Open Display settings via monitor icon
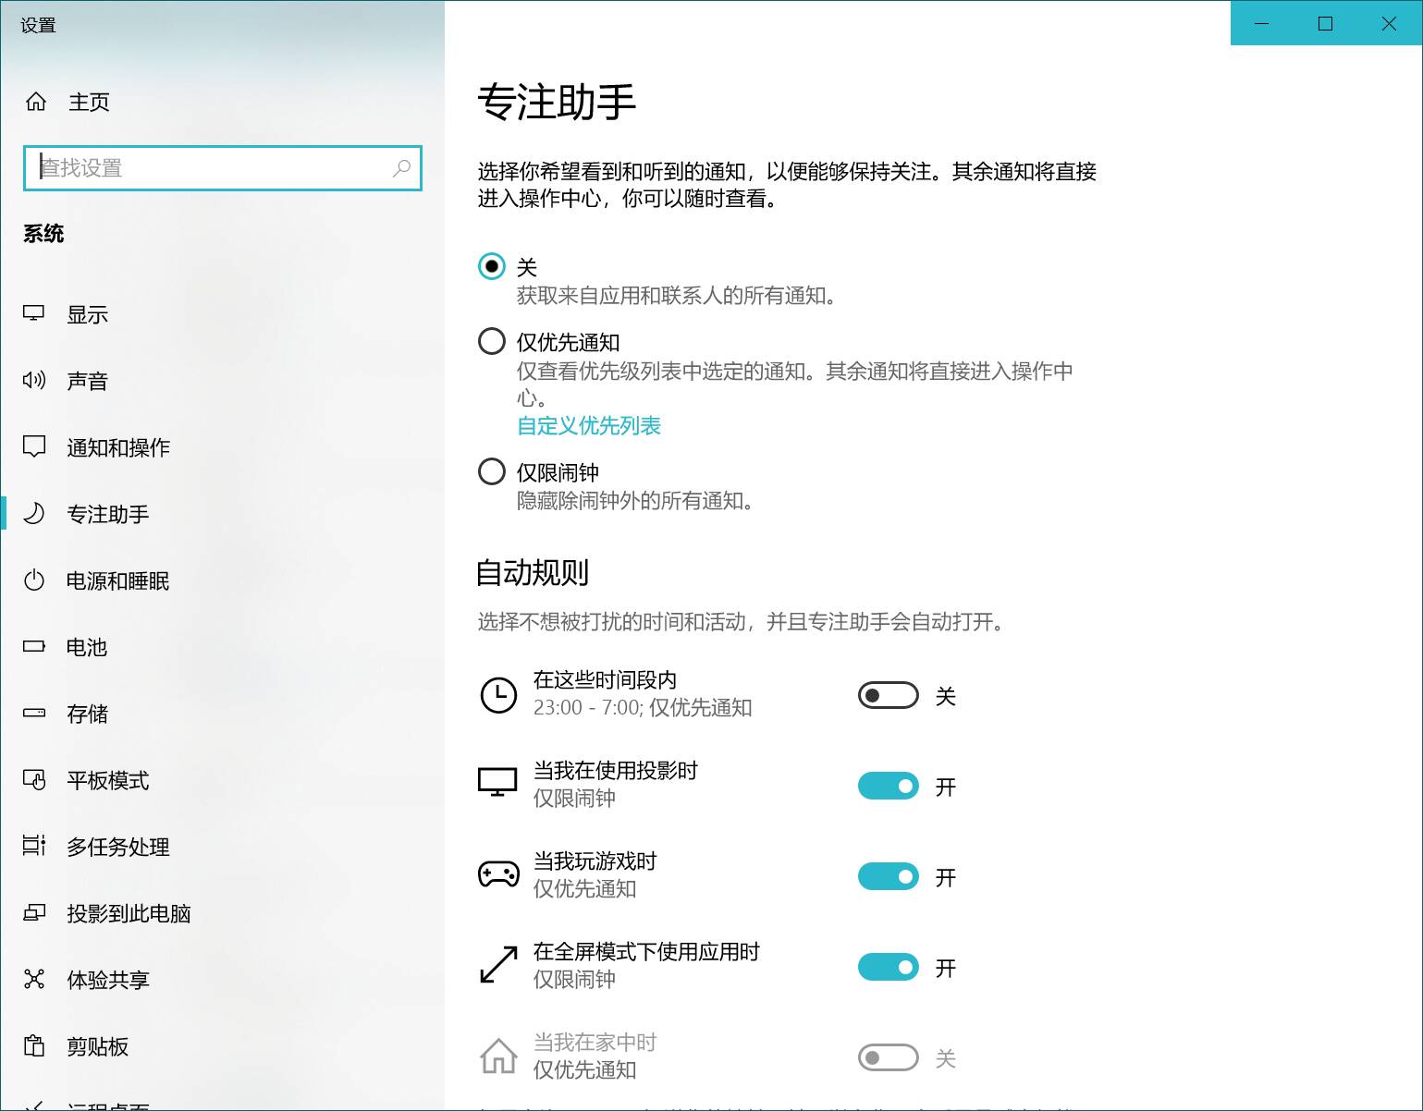 tap(34, 314)
